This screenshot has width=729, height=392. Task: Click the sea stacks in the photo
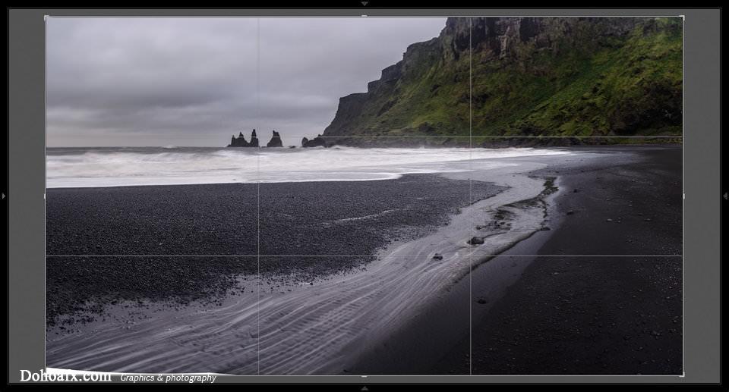[x=255, y=139]
